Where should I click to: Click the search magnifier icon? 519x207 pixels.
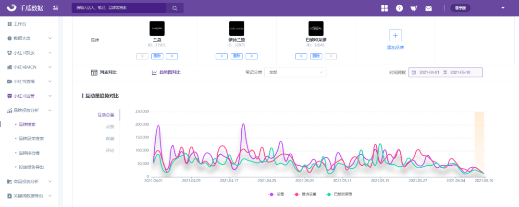tap(175, 8)
